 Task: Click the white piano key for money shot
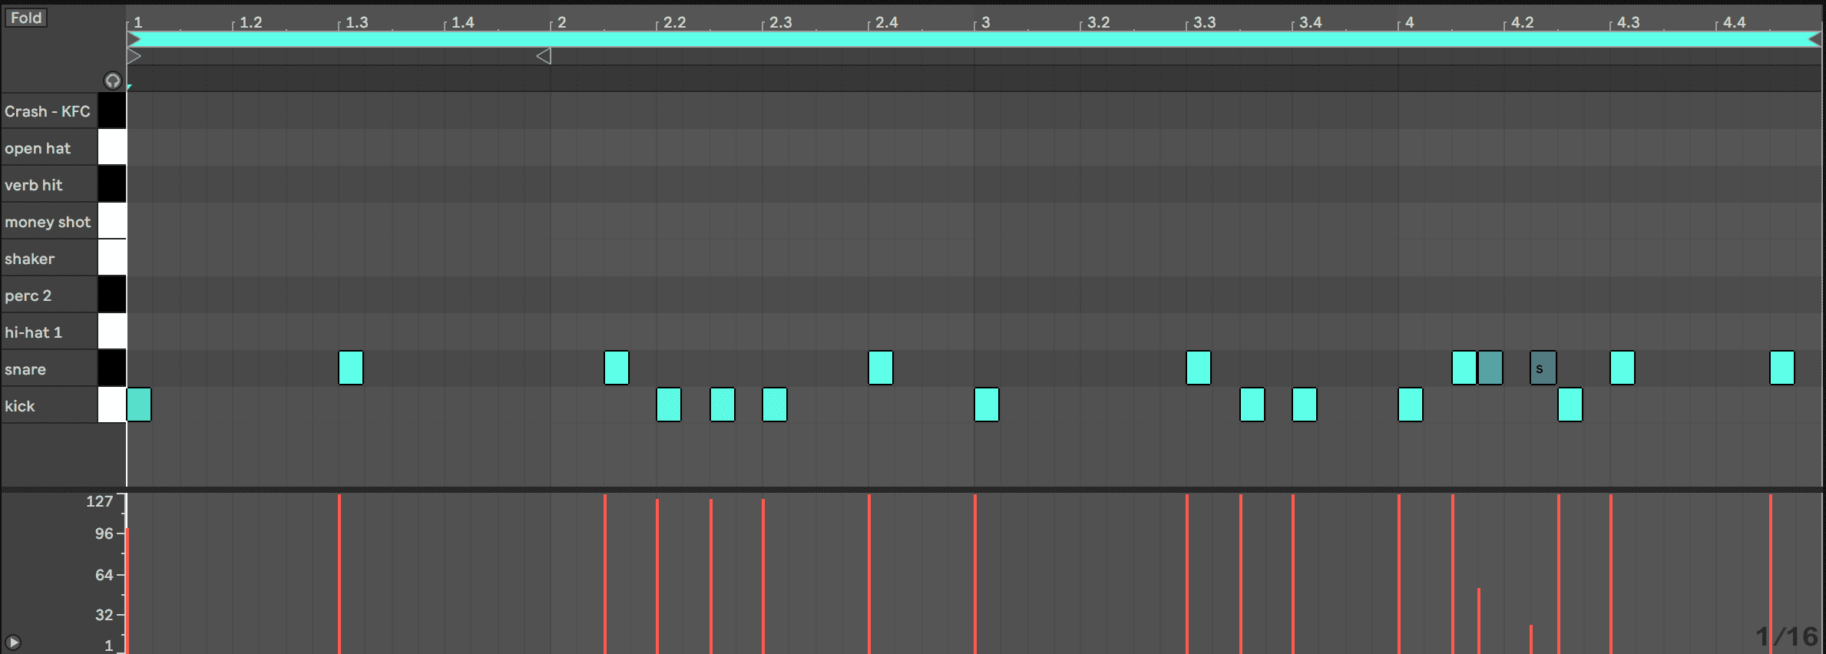tap(112, 221)
